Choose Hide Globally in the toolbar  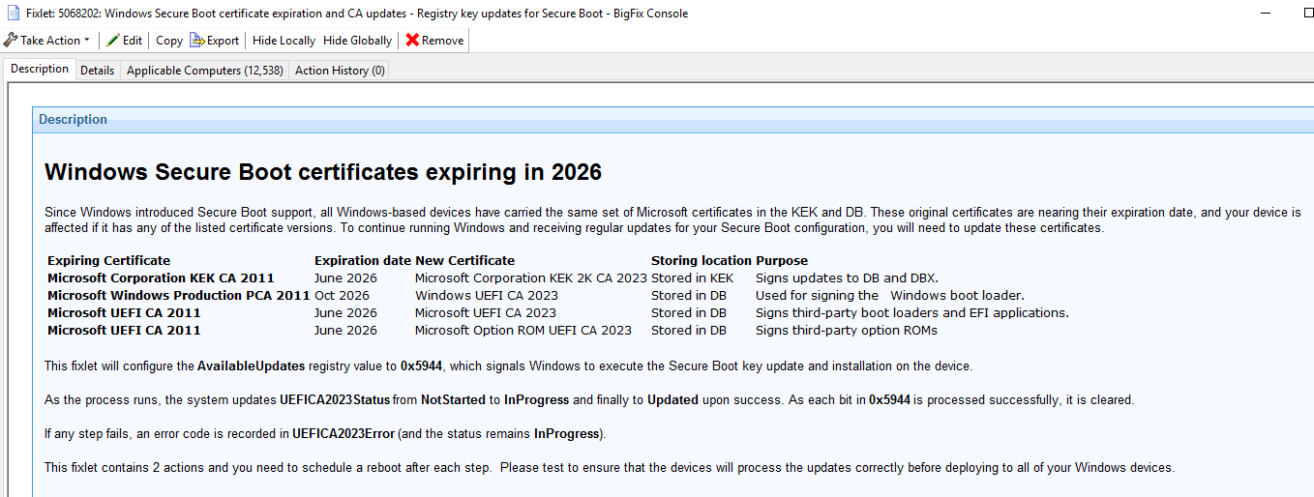click(357, 41)
